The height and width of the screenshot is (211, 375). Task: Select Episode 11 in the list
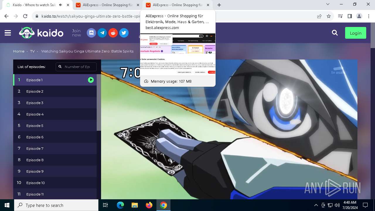(55, 194)
